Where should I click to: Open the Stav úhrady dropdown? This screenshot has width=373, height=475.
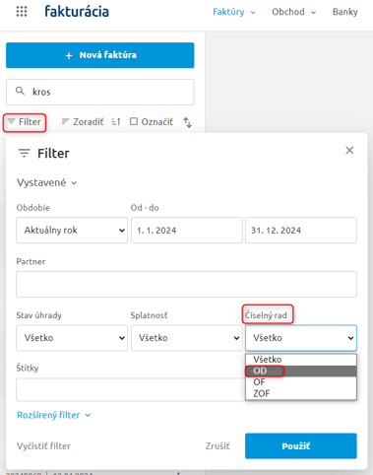(72, 338)
